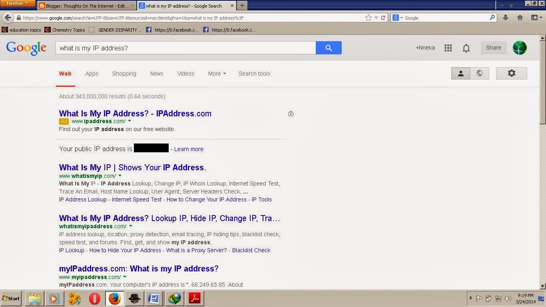
Task: Open 'What Is My IP | Shows Your IP Address' result
Action: (132, 167)
